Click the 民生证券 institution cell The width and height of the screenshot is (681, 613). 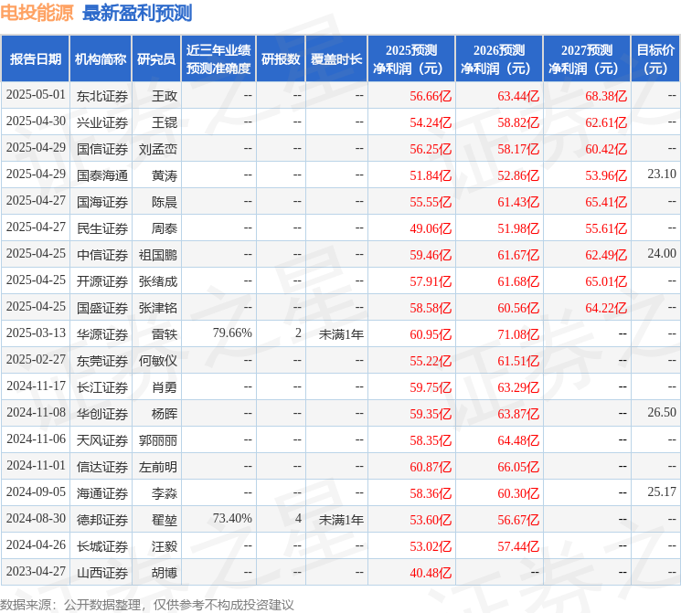click(102, 228)
